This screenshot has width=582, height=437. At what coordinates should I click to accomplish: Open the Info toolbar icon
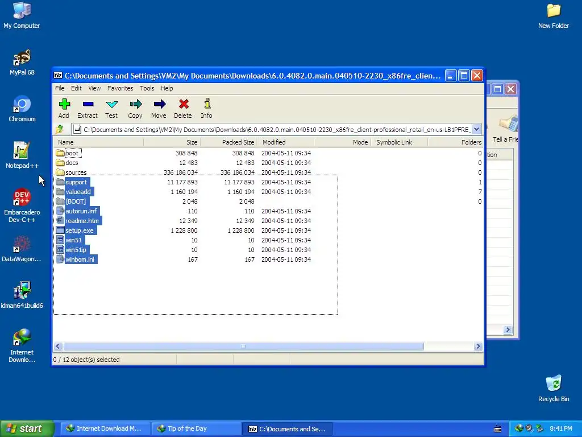pos(207,109)
